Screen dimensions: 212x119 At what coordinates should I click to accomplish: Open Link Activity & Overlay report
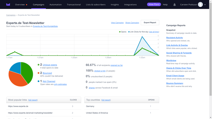(x=177, y=45)
